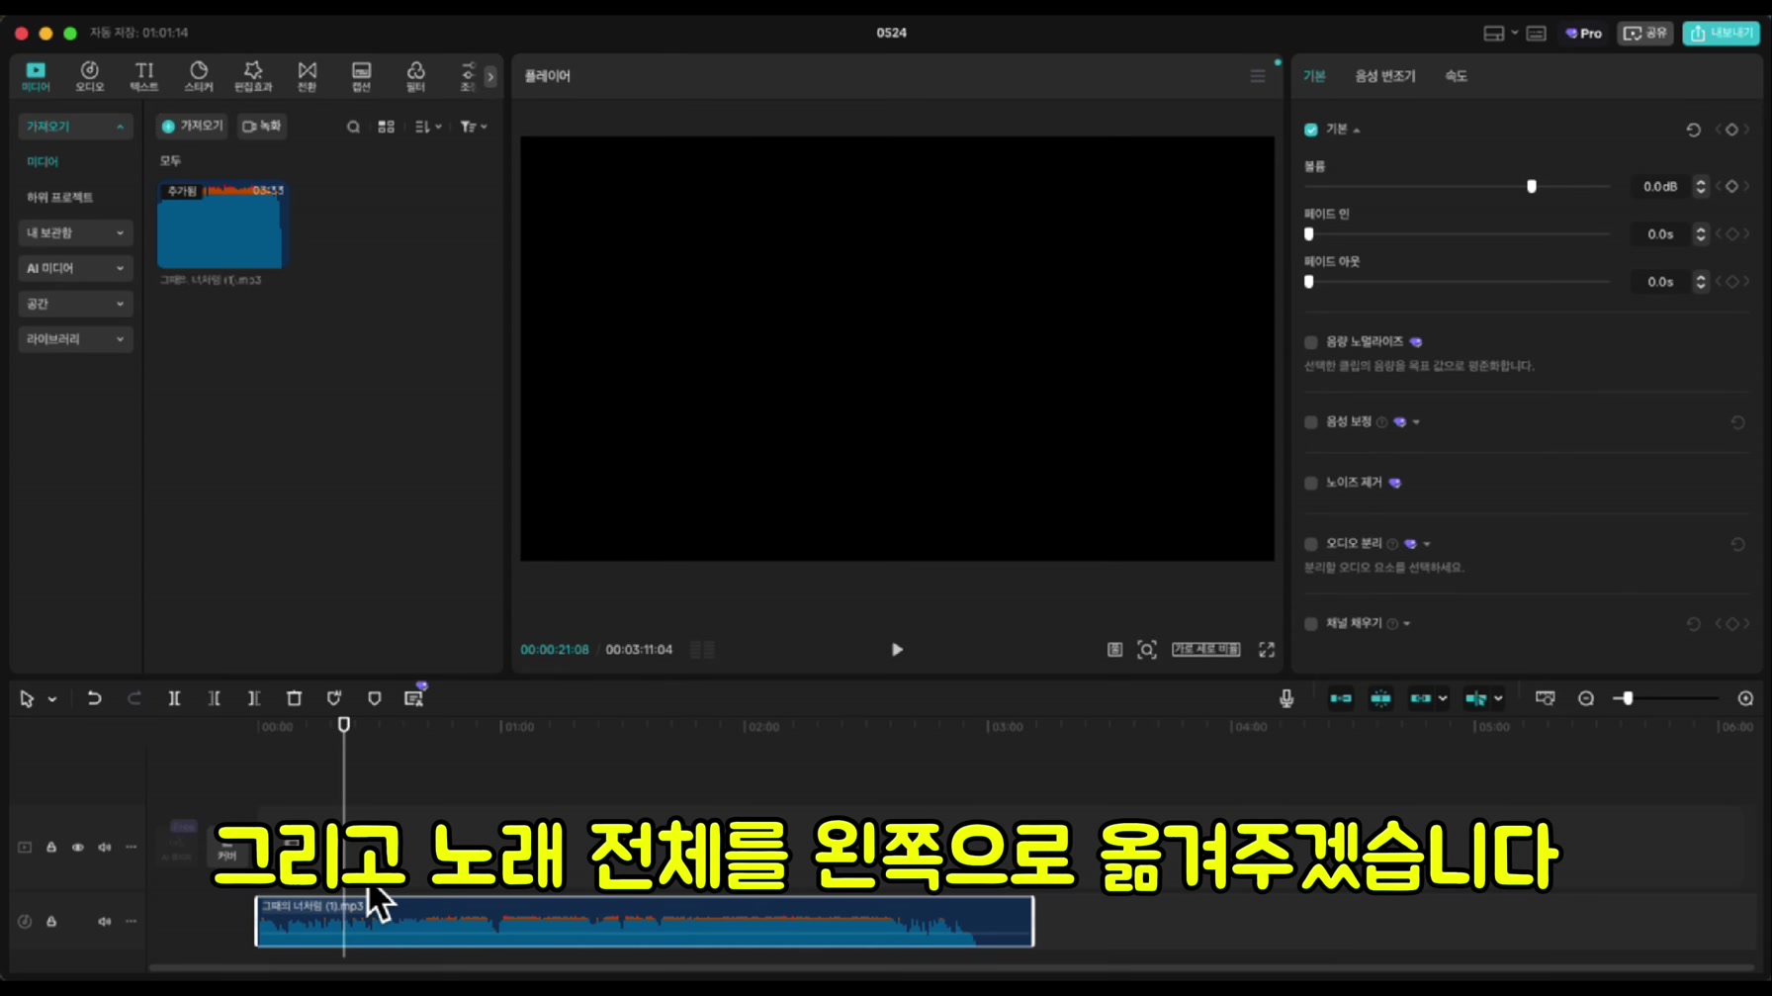Search the media with the magnifier icon
Image resolution: width=1772 pixels, height=996 pixels.
[353, 127]
